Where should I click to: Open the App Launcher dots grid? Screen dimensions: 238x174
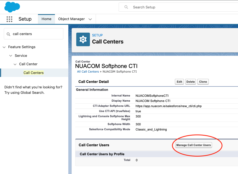coord(9,19)
